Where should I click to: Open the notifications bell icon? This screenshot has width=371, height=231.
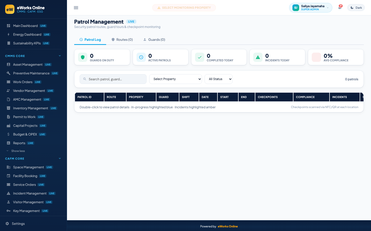tap(340, 7)
